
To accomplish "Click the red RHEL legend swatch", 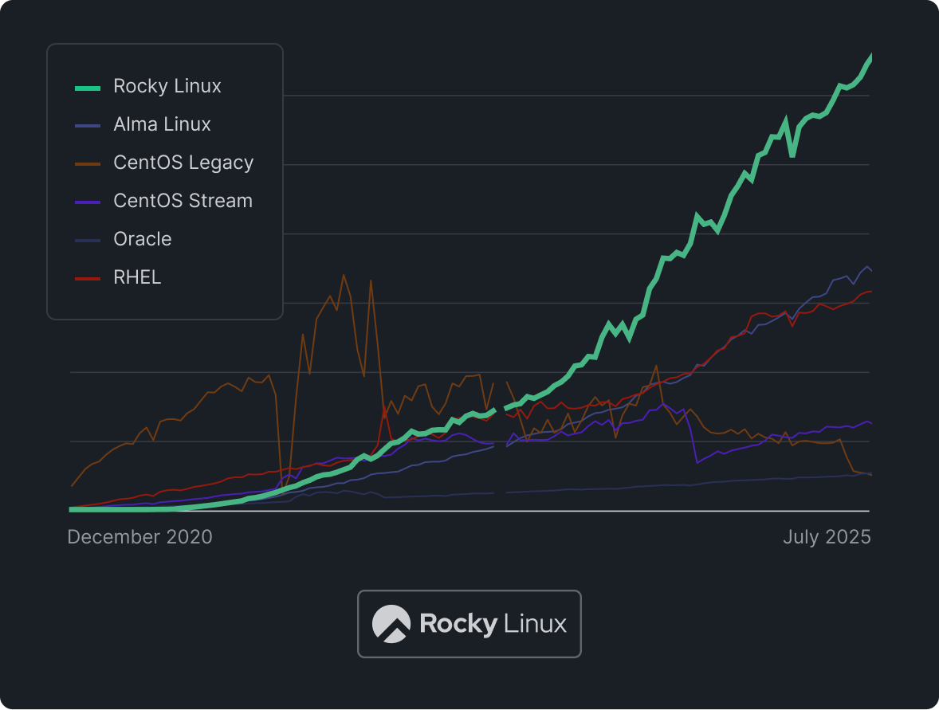I will coord(88,280).
